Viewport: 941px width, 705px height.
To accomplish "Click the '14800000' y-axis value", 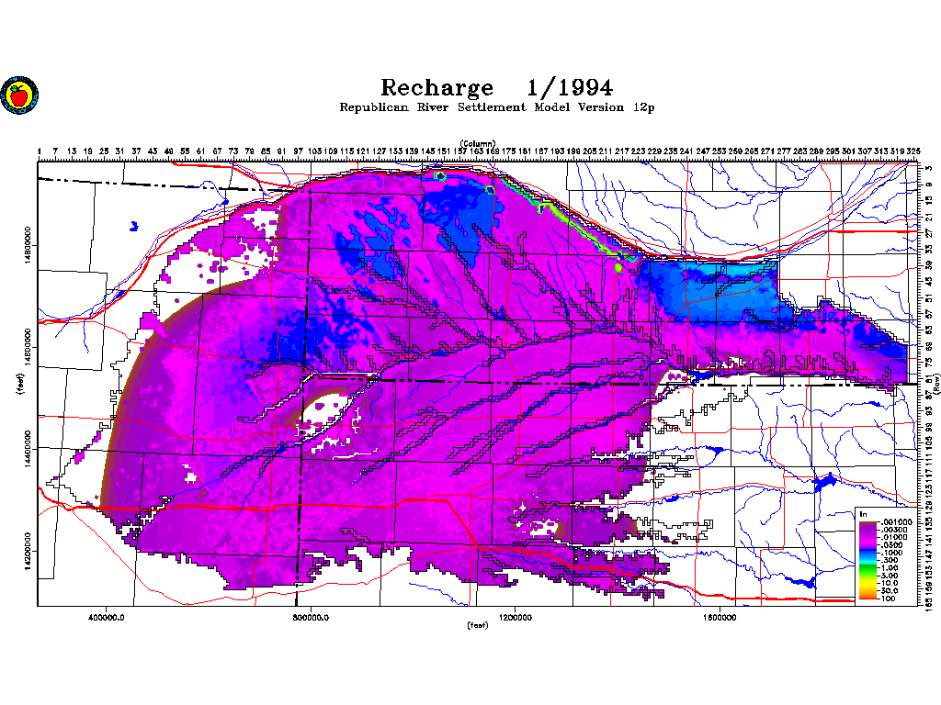I will 28,244.
